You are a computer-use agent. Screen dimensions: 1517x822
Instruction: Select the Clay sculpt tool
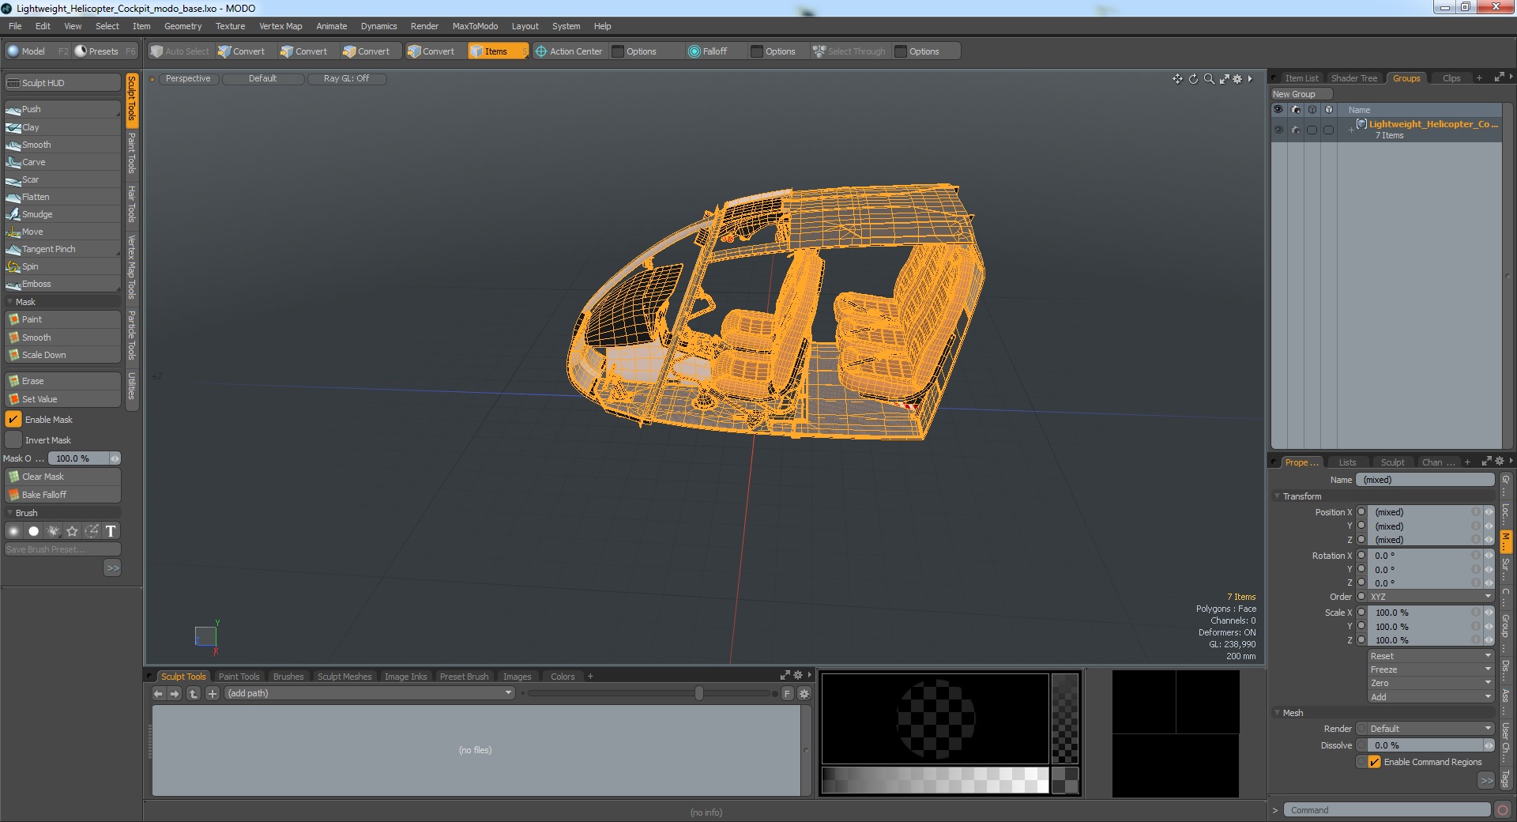[62, 127]
